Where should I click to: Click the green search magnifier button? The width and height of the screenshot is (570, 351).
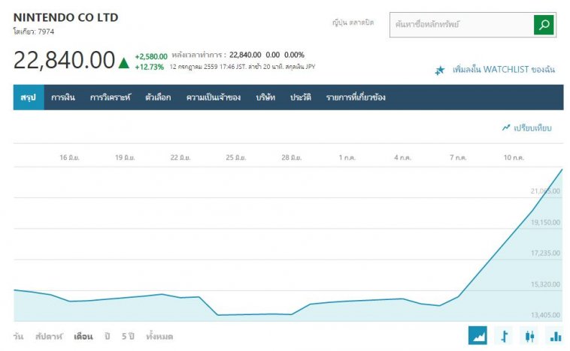(x=544, y=25)
